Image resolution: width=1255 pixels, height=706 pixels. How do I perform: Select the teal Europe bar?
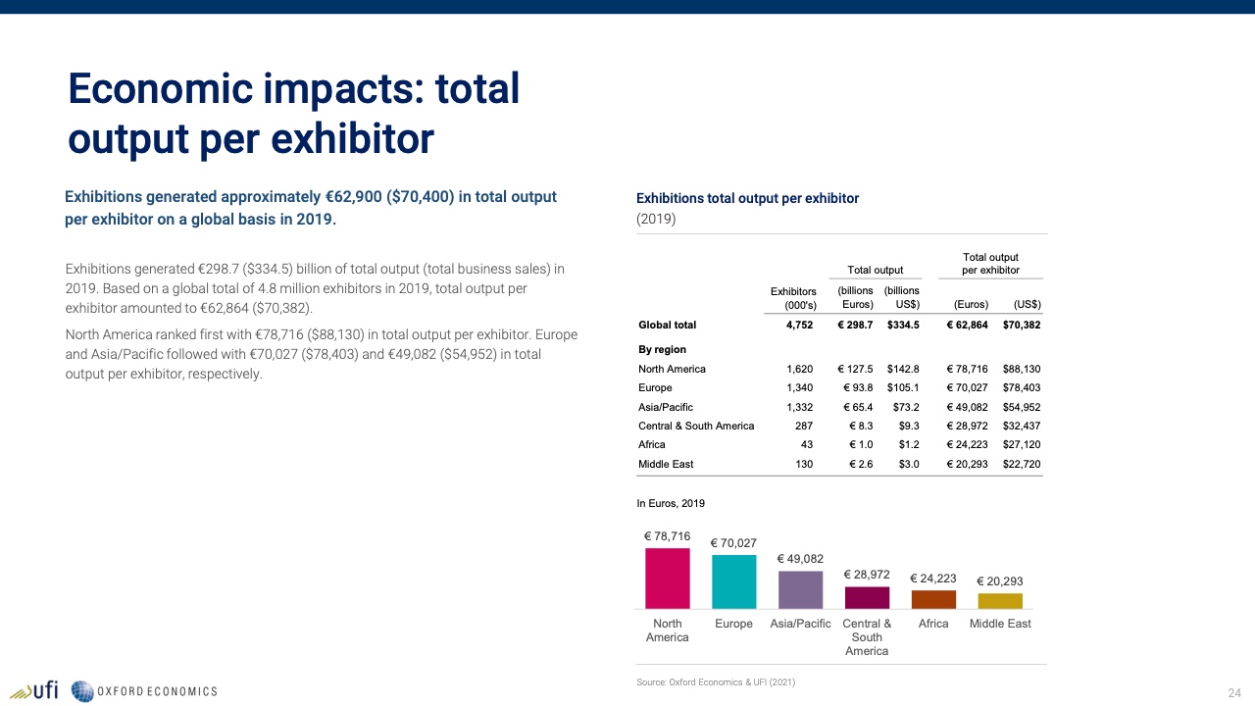click(733, 581)
